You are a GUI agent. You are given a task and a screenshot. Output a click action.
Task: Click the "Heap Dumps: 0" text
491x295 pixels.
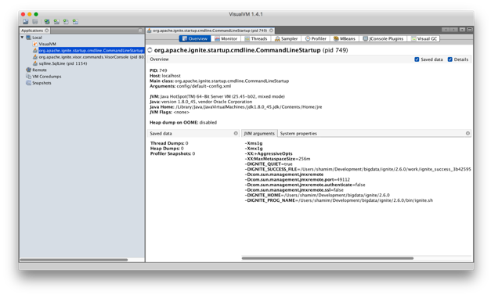click(167, 148)
